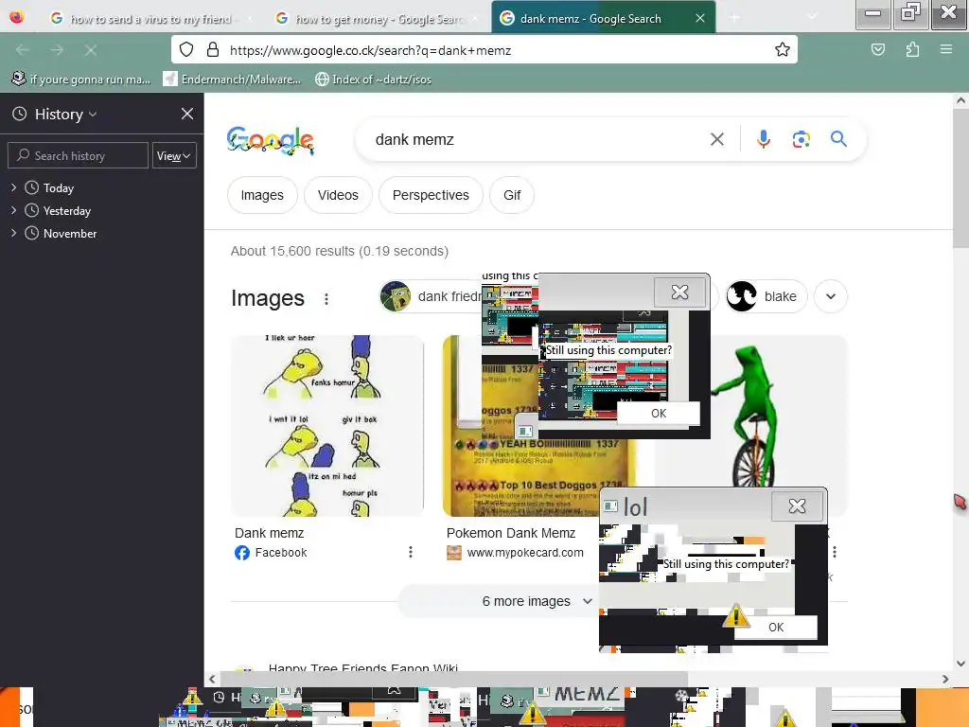The width and height of the screenshot is (969, 727).
Task: Click the scroll down arrow
Action: 960,664
